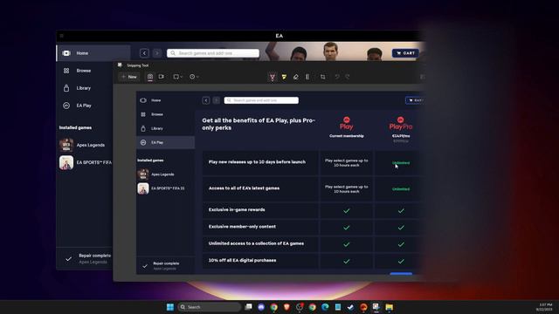Click highlighted EA Play item inside the snip
Image resolution: width=559 pixels, height=314 pixels.
[x=166, y=142]
